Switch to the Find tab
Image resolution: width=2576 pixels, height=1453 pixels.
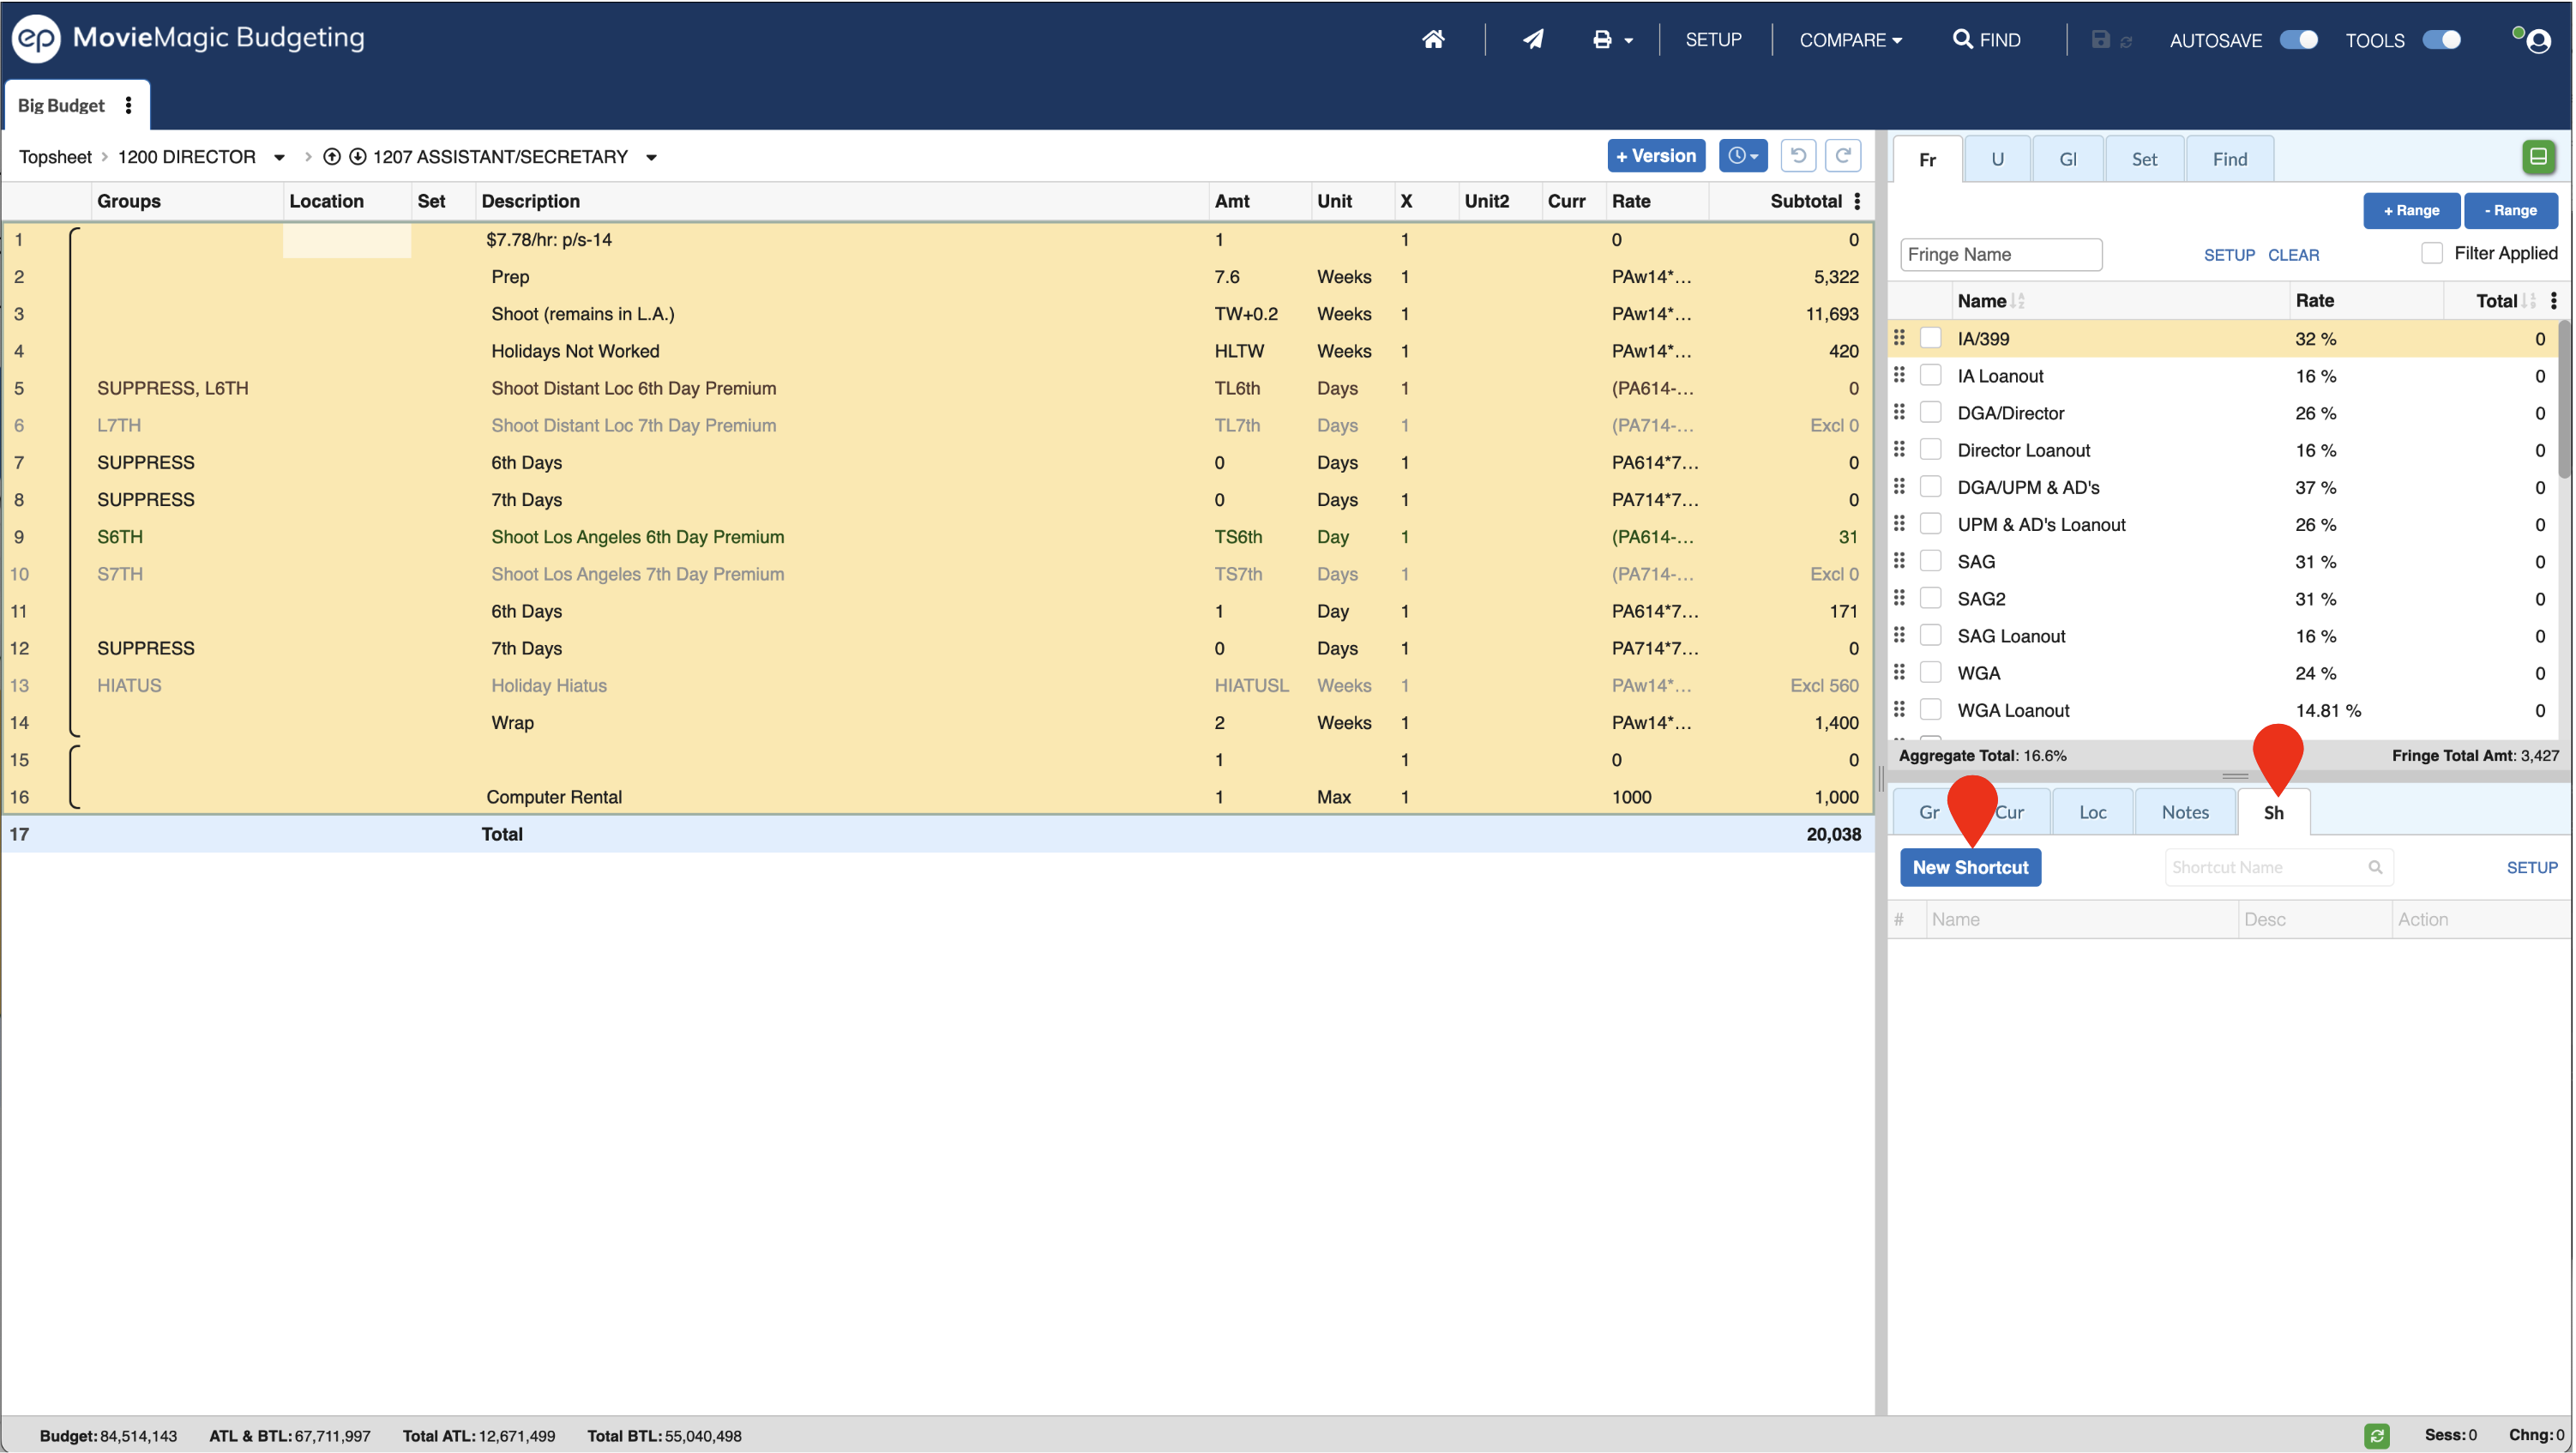[x=2230, y=159]
